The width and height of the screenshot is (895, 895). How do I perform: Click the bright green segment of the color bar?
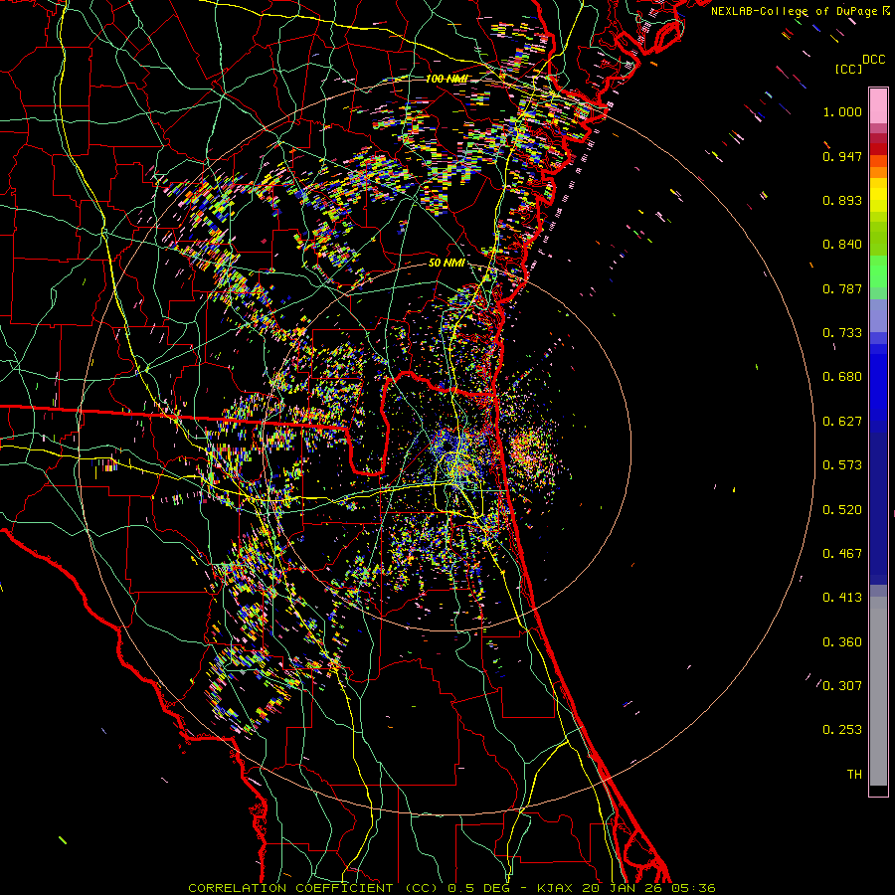click(x=878, y=271)
